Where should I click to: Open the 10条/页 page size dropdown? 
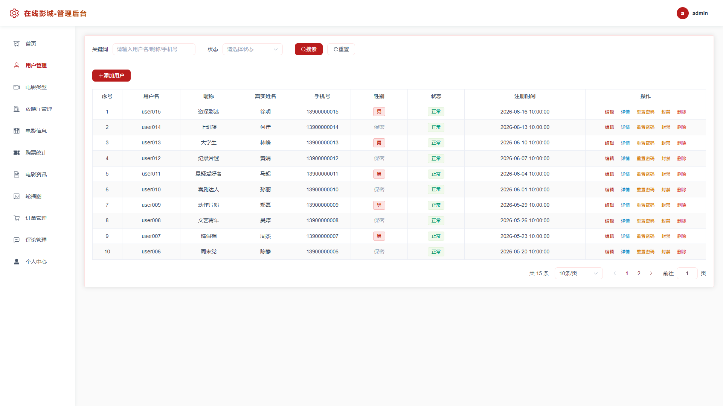coord(578,273)
